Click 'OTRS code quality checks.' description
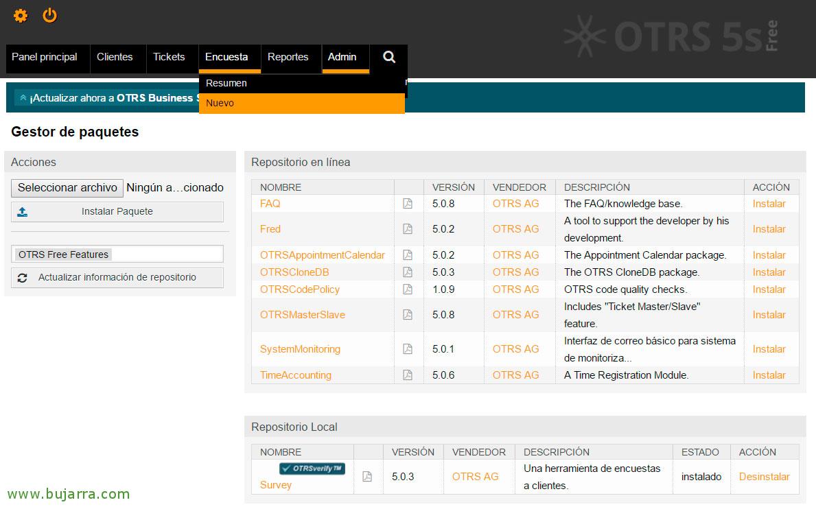The width and height of the screenshot is (816, 509). pos(625,289)
